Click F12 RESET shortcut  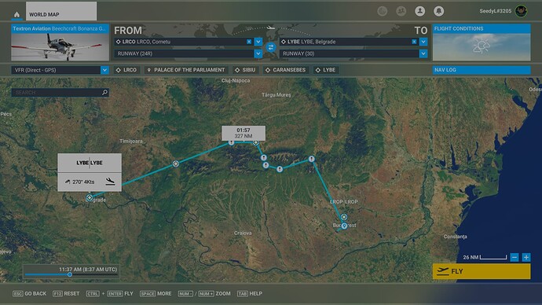point(66,293)
